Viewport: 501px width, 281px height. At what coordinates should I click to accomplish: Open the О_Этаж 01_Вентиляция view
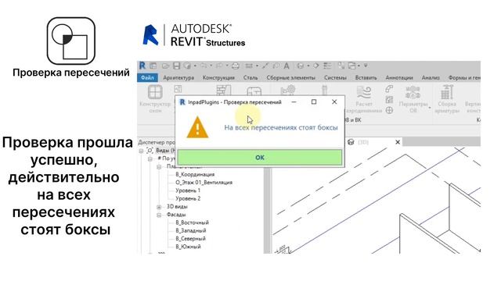tap(204, 183)
